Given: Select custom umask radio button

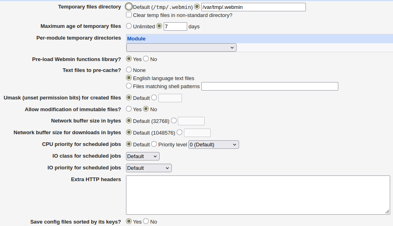Looking at the screenshot, I should 154,97.
